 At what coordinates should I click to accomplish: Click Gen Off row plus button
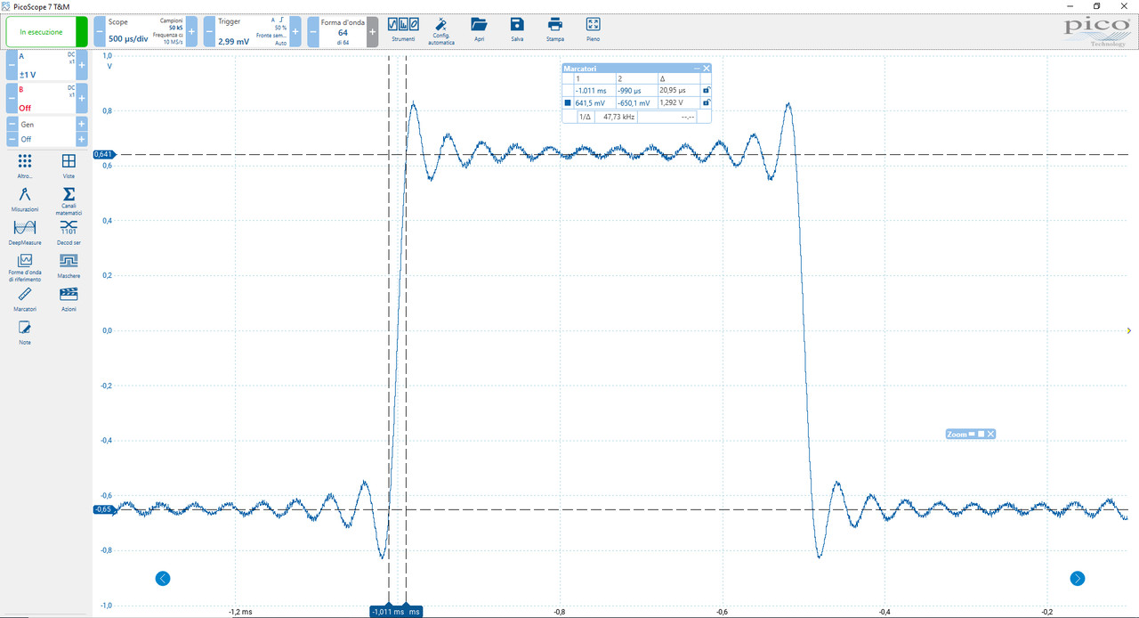[x=82, y=139]
